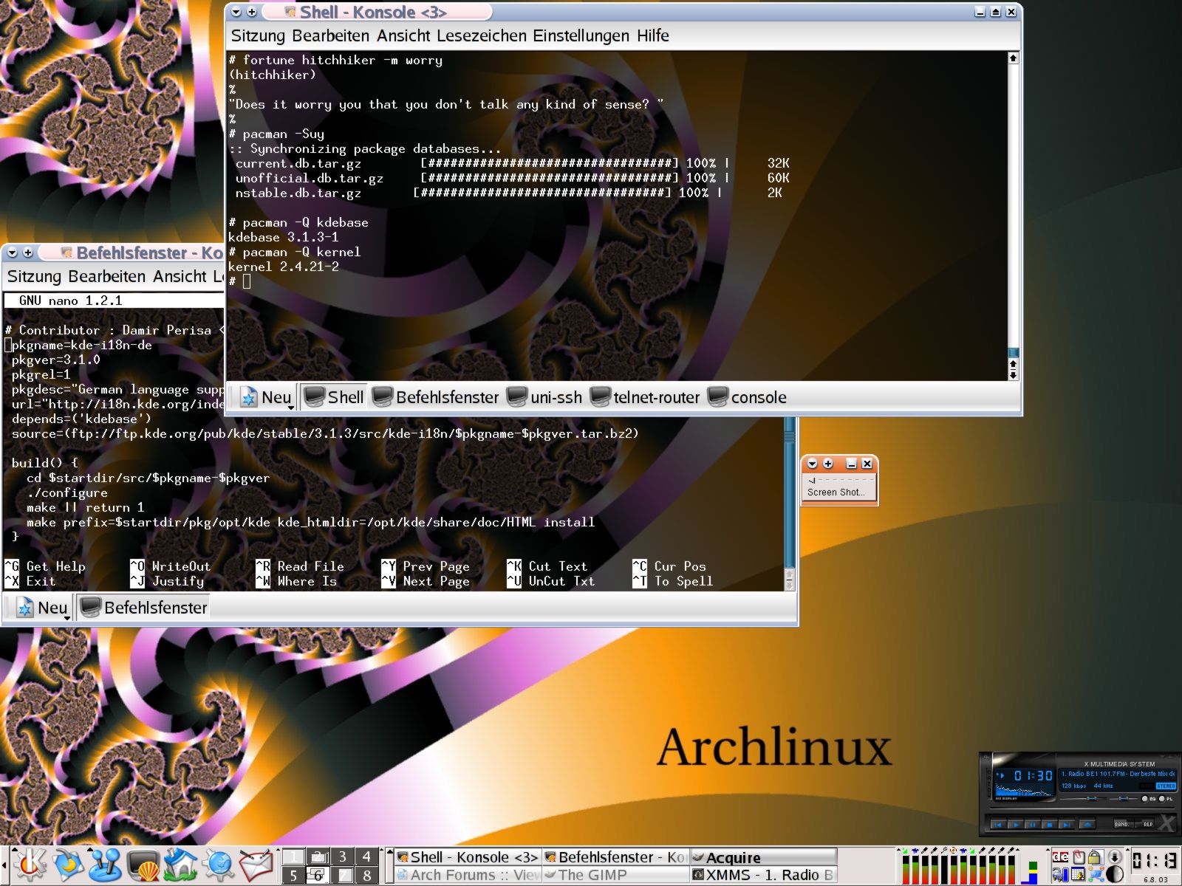Image resolution: width=1182 pixels, height=886 pixels.
Task: Click the blue joystick games icon
Action: pyautogui.click(x=106, y=865)
